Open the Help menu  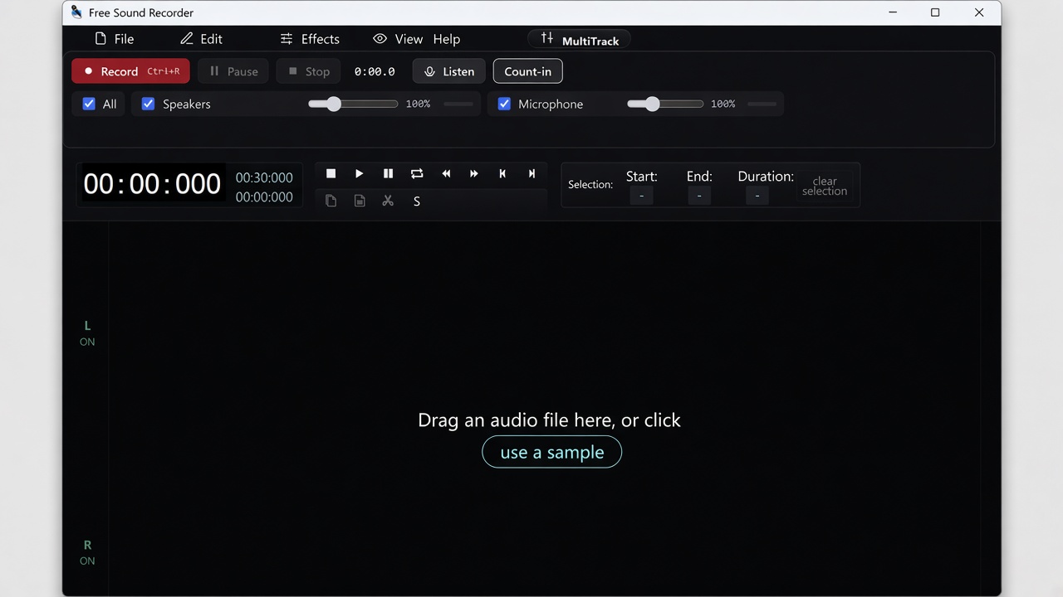(x=447, y=39)
